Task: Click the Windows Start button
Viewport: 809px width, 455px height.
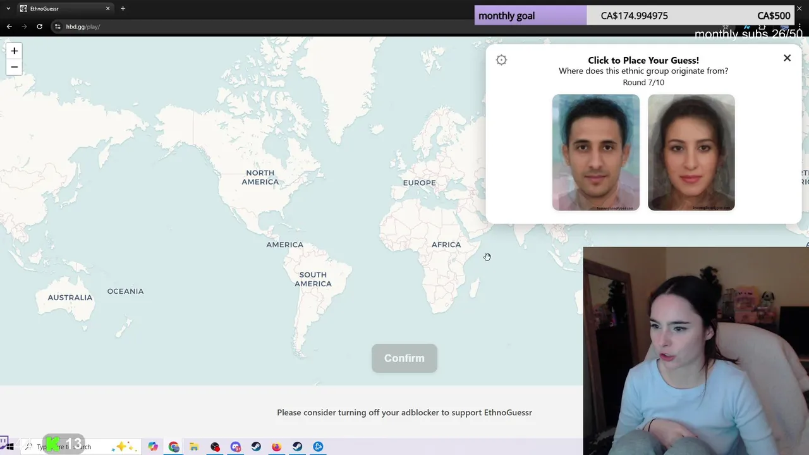Action: coord(9,447)
